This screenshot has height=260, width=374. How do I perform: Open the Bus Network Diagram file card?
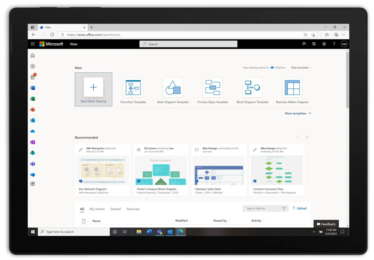(103, 170)
